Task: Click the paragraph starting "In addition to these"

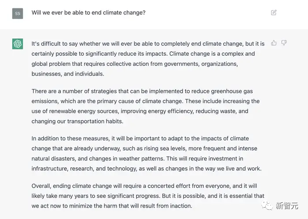Action: (145, 154)
